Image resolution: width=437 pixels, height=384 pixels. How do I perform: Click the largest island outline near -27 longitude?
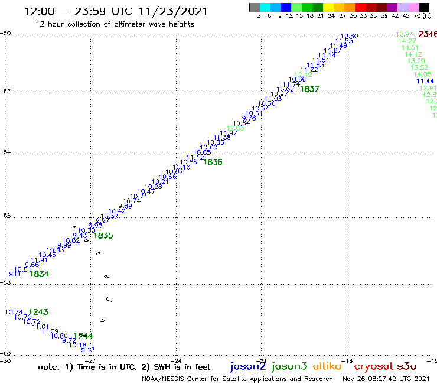pyautogui.click(x=109, y=300)
